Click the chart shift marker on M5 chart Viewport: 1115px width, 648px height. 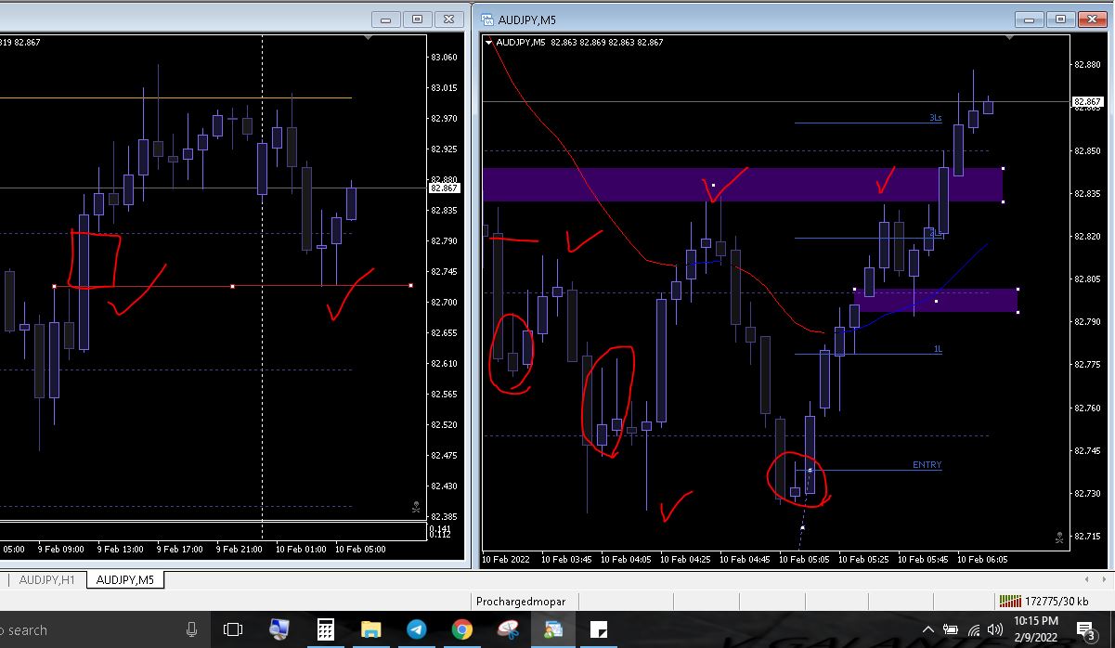pos(1009,38)
